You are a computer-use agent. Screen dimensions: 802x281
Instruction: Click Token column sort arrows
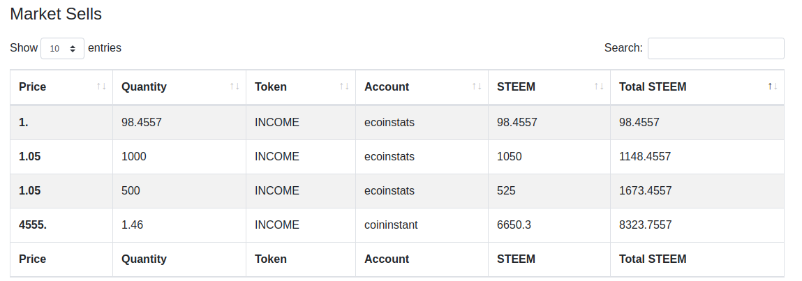click(344, 86)
